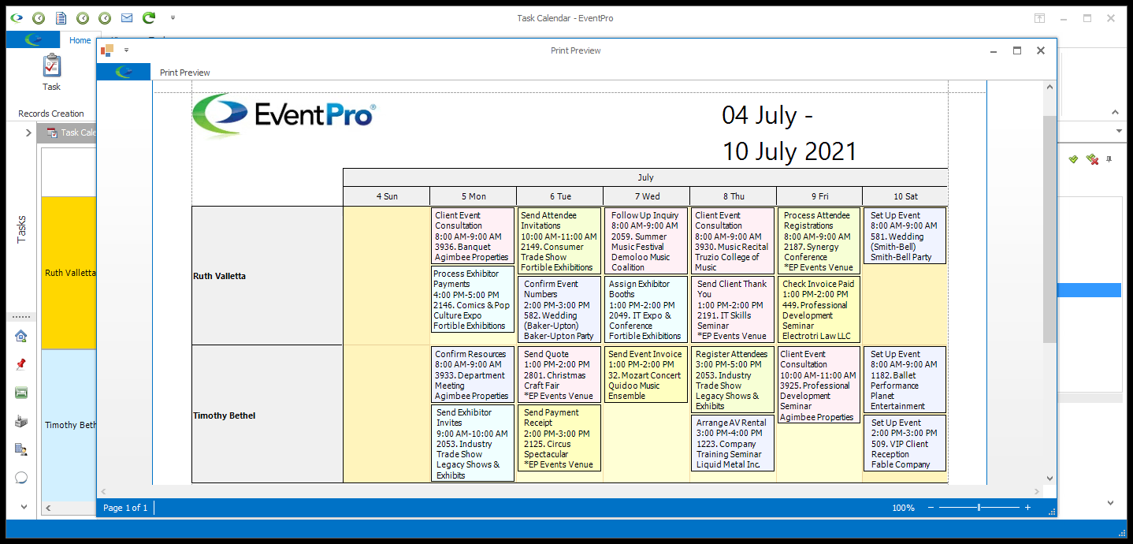Open the speech bubble icon in the navigation bar

tap(21, 478)
